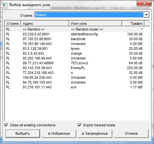Sort by Адрес column header
Screen dimensions: 154x144
click(x=45, y=23)
